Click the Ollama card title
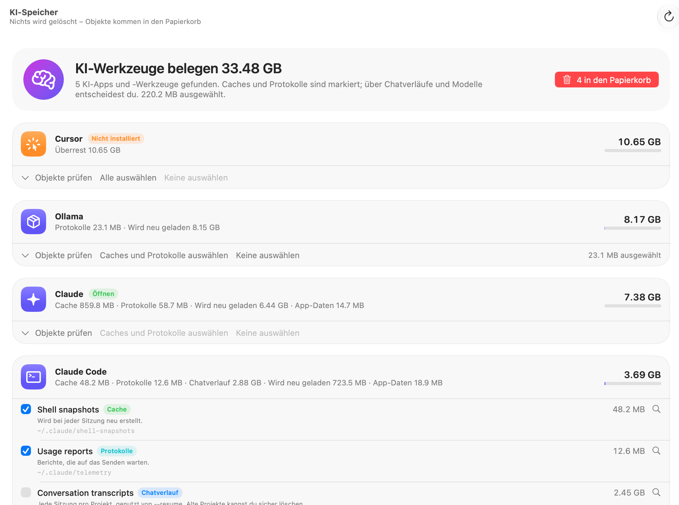The width and height of the screenshot is (679, 505). (69, 217)
